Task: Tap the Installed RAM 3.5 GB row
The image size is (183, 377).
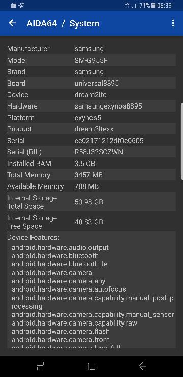Action: click(x=91, y=164)
